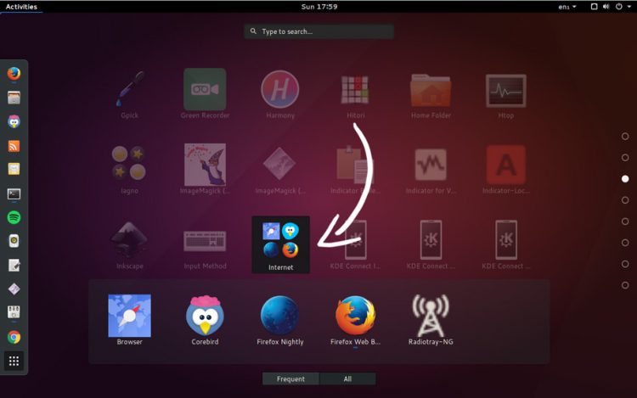Click the power icon in top bar
Screen dimensions: 637x398
(618, 7)
